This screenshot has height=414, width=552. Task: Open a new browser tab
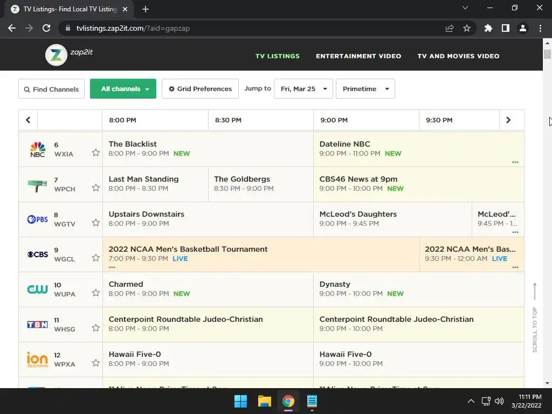click(x=146, y=9)
